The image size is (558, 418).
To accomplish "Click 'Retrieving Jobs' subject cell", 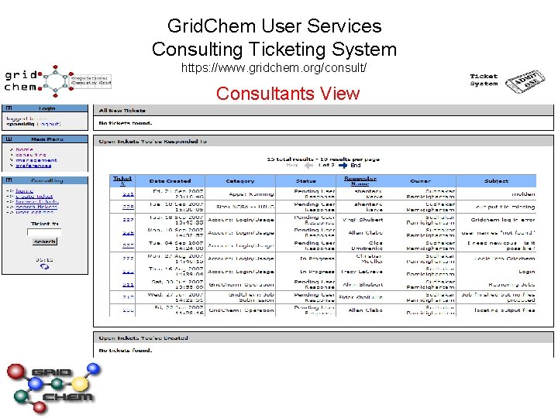I will 511,284.
